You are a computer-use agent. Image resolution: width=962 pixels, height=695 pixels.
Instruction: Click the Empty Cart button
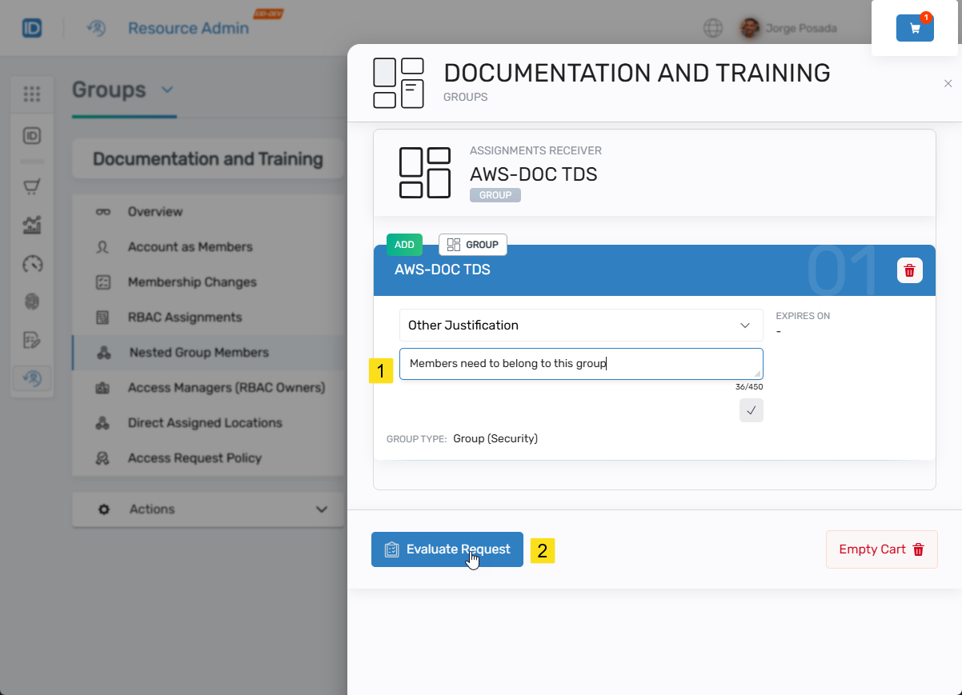[x=881, y=549]
